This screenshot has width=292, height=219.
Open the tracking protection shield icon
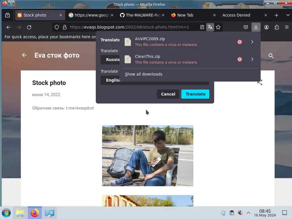tap(57, 27)
